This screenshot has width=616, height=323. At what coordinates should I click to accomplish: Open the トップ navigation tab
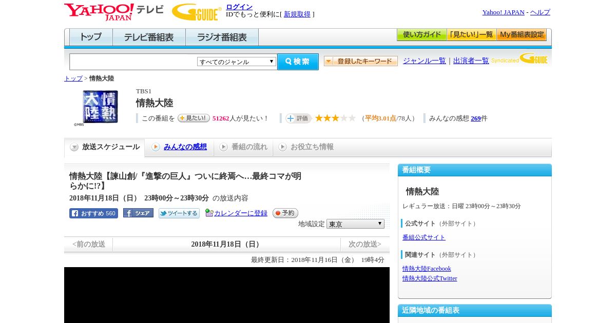pyautogui.click(x=91, y=37)
